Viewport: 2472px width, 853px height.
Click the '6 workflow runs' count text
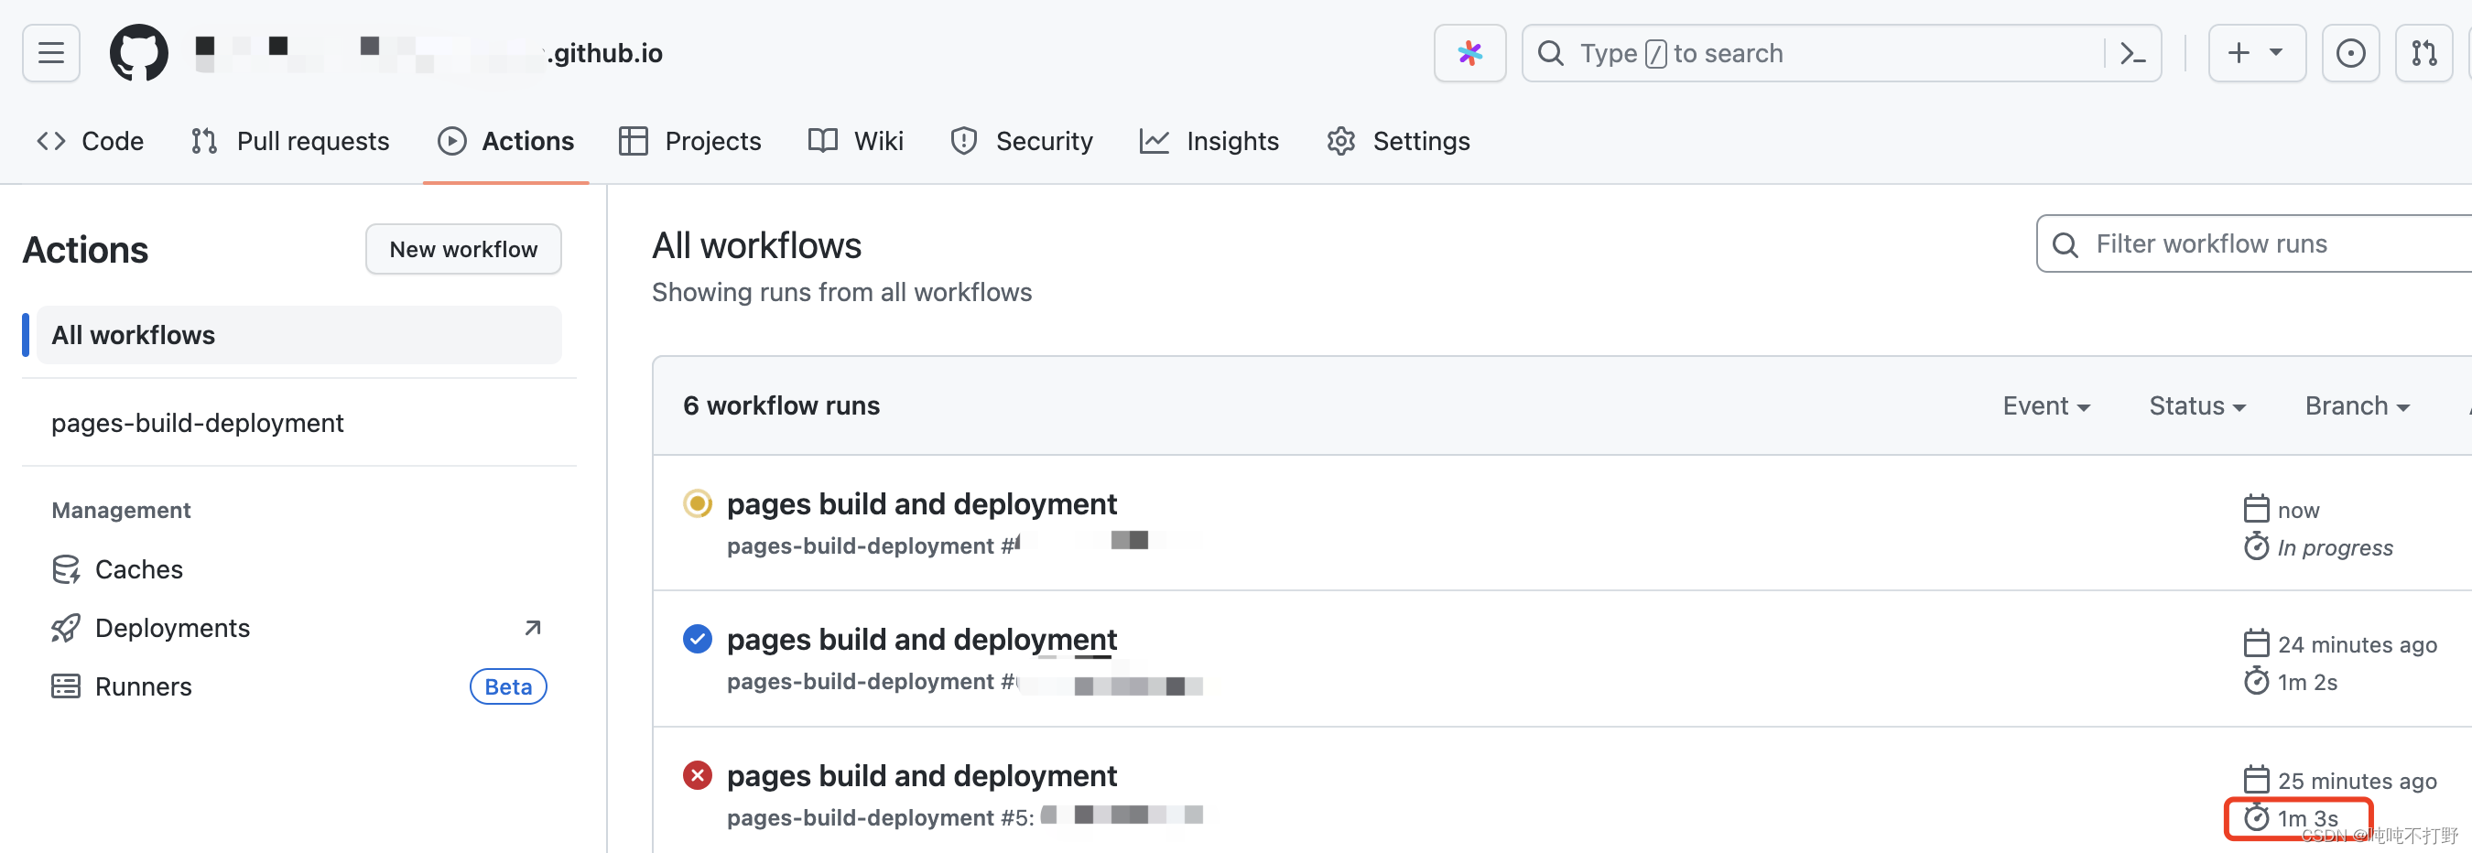[x=781, y=405]
